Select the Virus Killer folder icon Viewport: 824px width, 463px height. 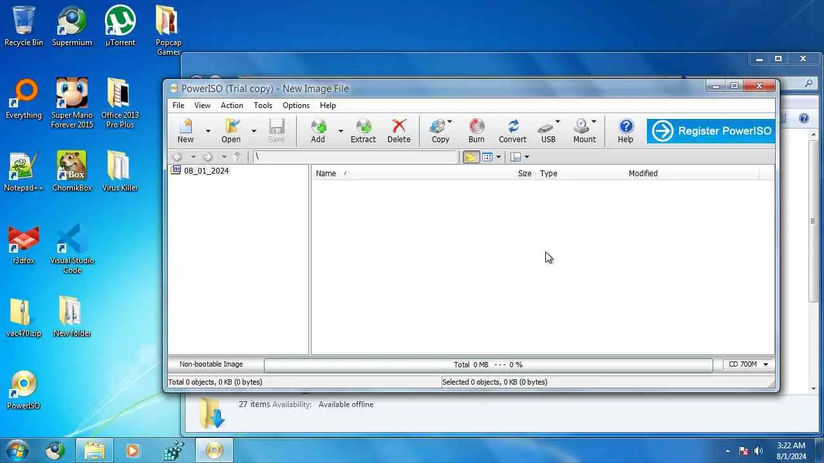point(120,172)
